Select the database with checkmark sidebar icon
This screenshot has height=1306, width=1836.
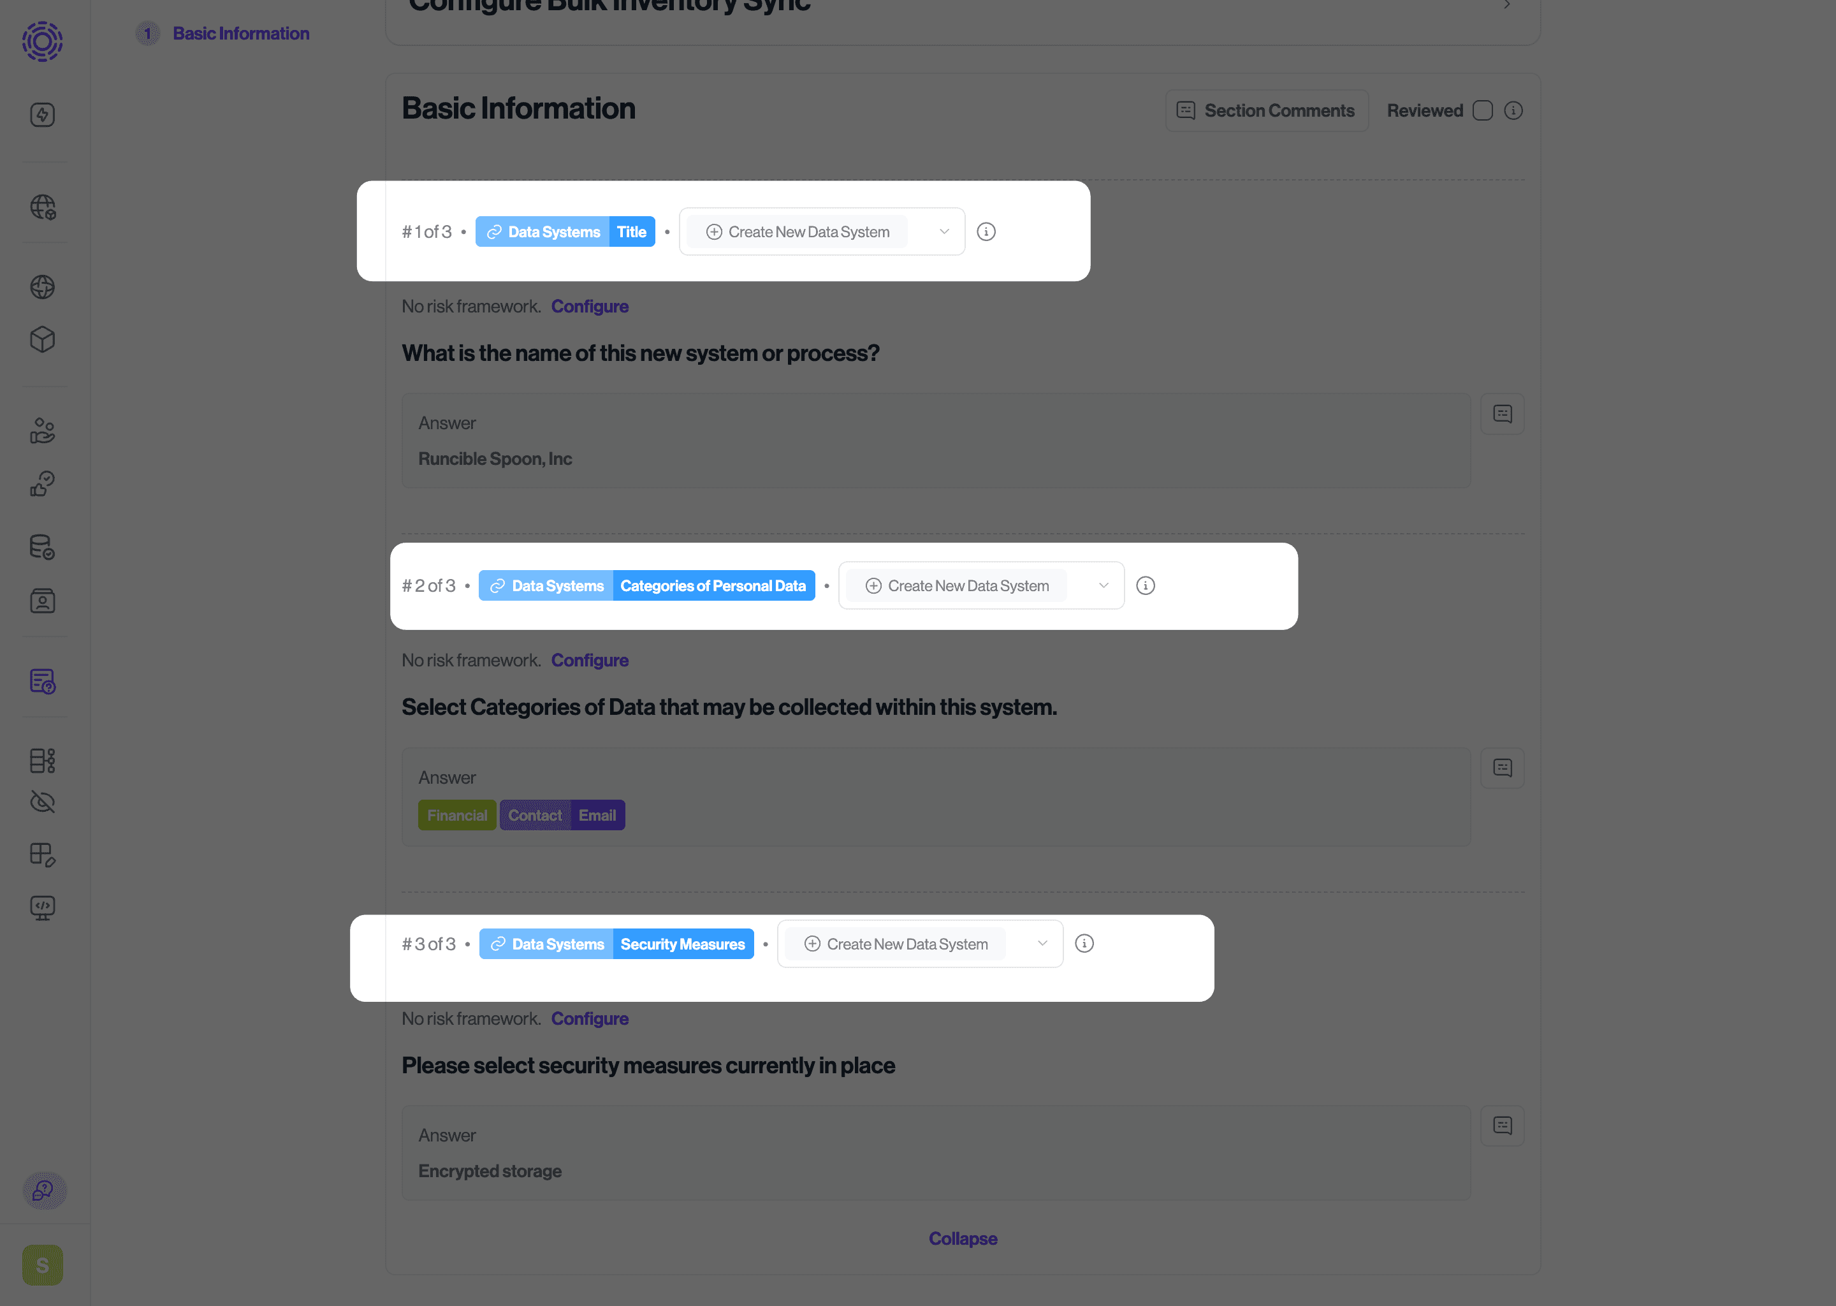[x=43, y=547]
